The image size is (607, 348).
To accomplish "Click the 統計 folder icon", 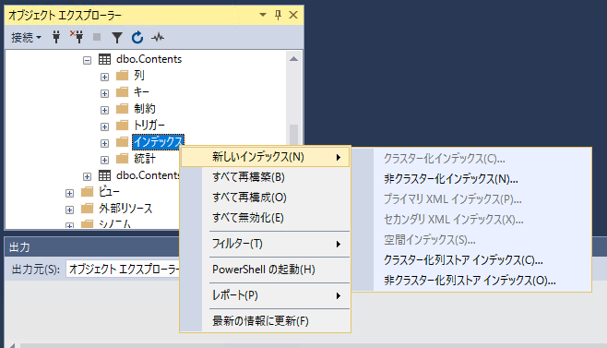I will [123, 158].
